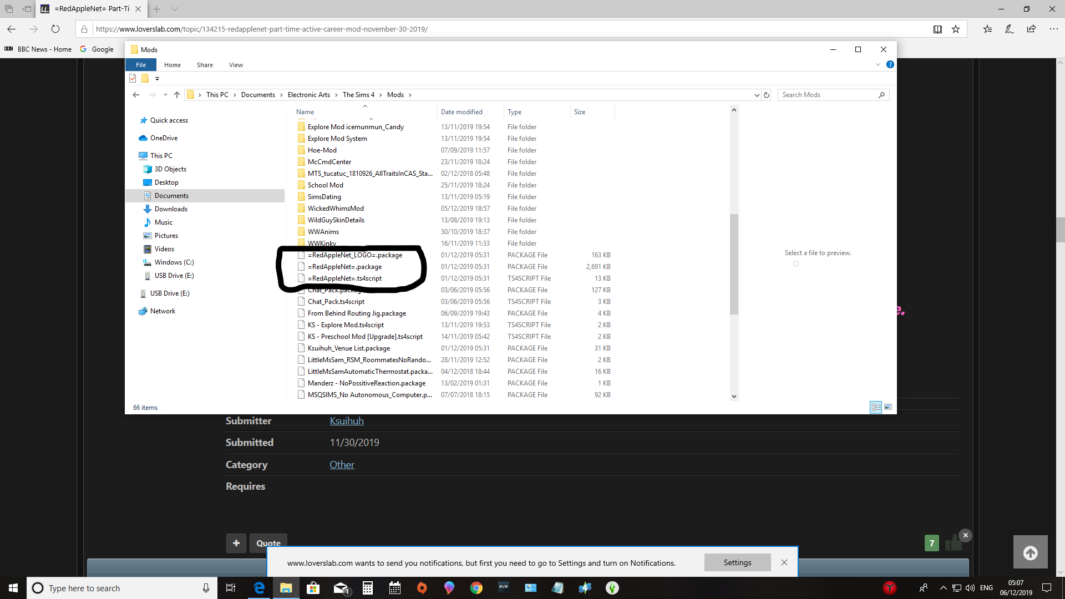This screenshot has width=1065, height=599.
Task: Select Quick access in the navigation pane
Action: pos(169,120)
